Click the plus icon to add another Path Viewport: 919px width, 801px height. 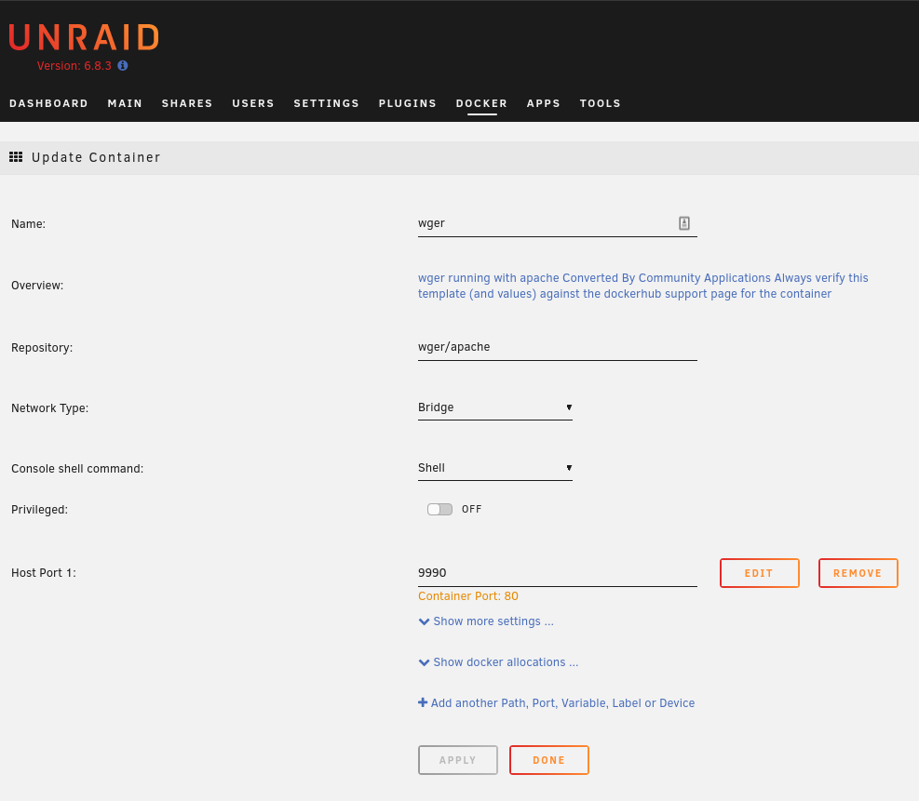(423, 702)
